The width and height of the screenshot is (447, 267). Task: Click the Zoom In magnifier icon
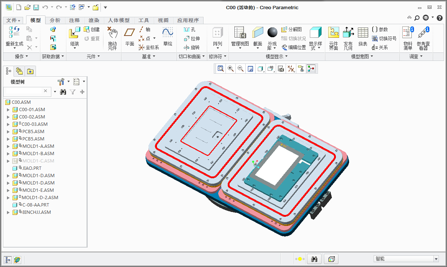[231, 69]
